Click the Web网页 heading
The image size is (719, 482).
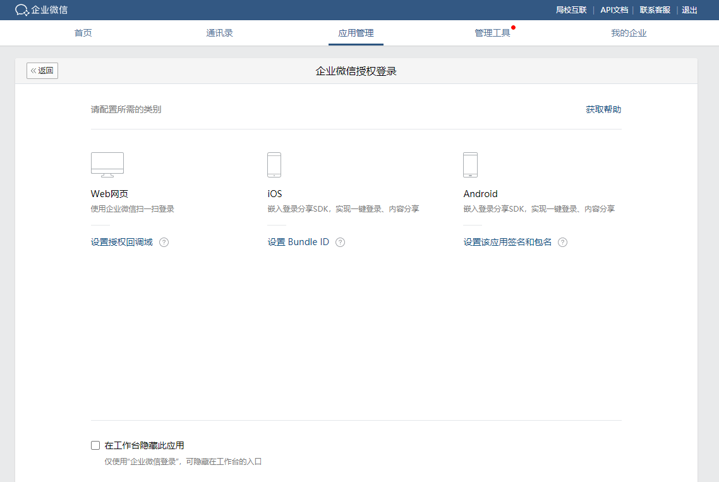(109, 194)
